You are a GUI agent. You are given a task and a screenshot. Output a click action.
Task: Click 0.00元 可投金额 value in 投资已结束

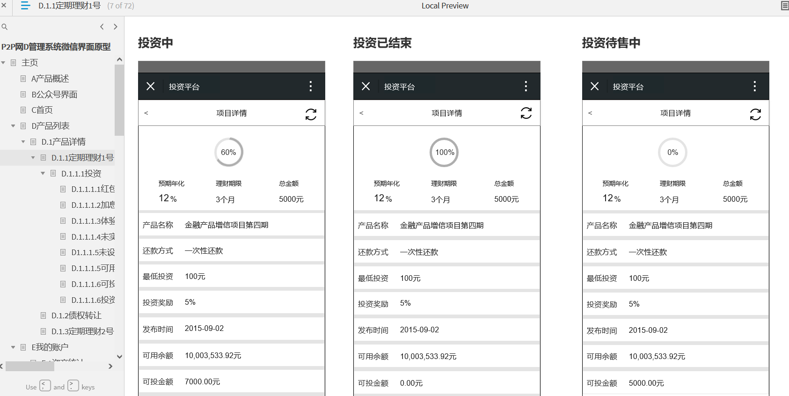[411, 383]
